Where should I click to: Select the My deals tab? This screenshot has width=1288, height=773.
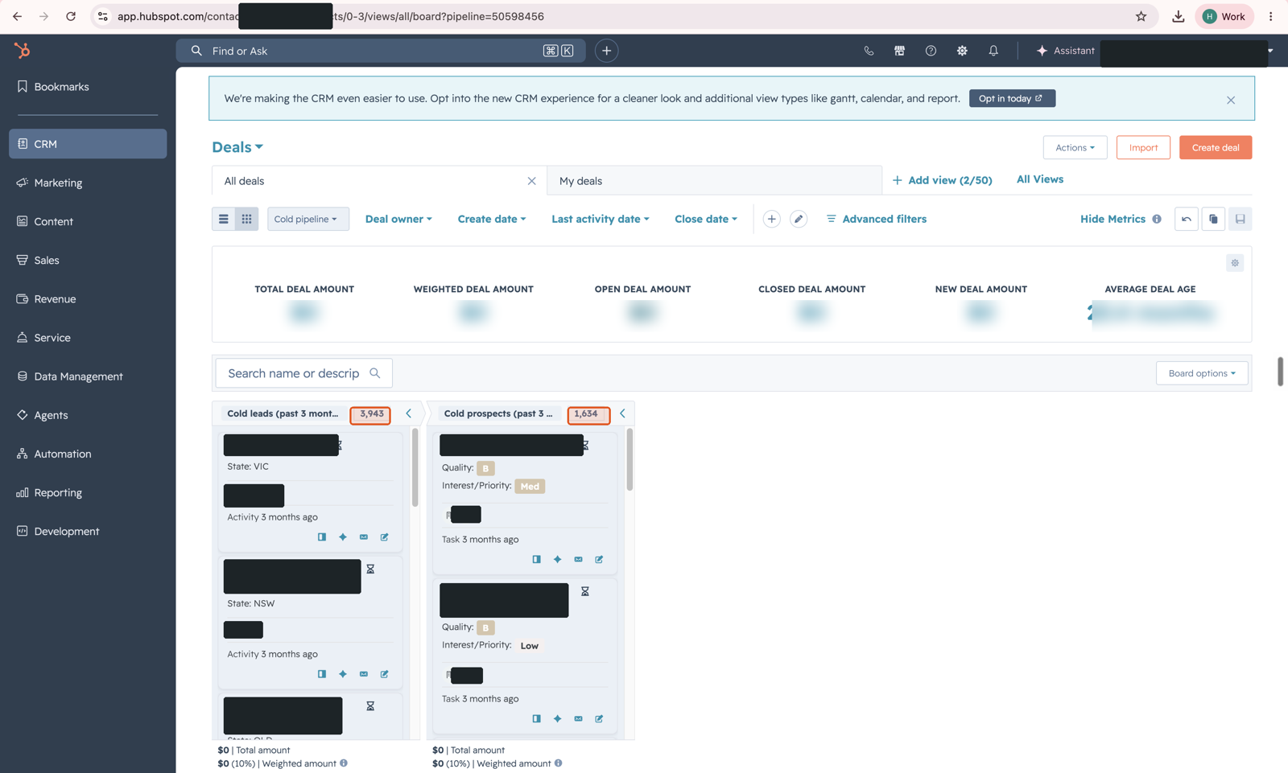[x=714, y=181]
